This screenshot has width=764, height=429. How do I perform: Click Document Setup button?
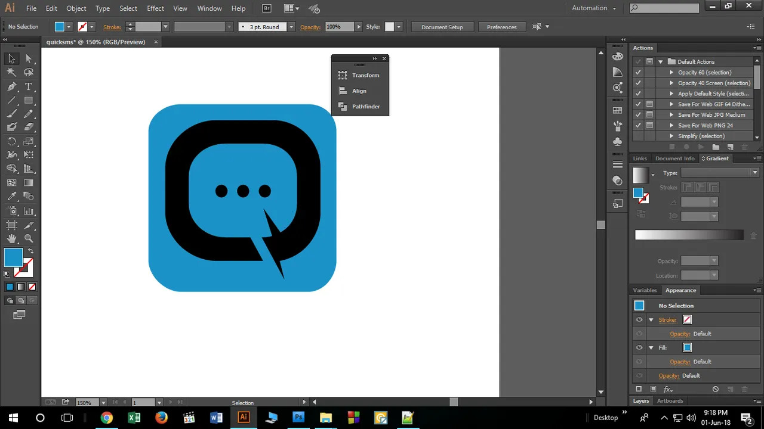[442, 27]
